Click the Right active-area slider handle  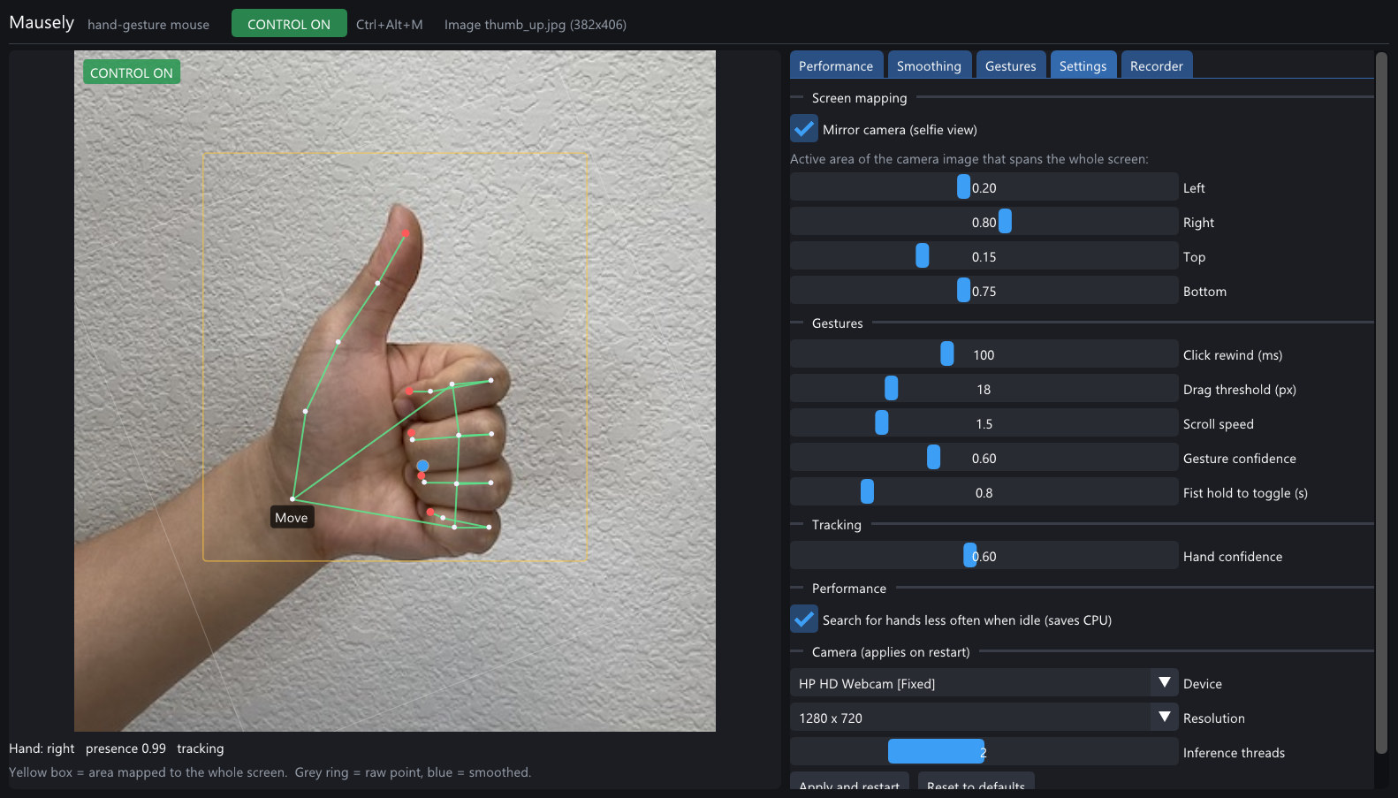(x=1005, y=222)
